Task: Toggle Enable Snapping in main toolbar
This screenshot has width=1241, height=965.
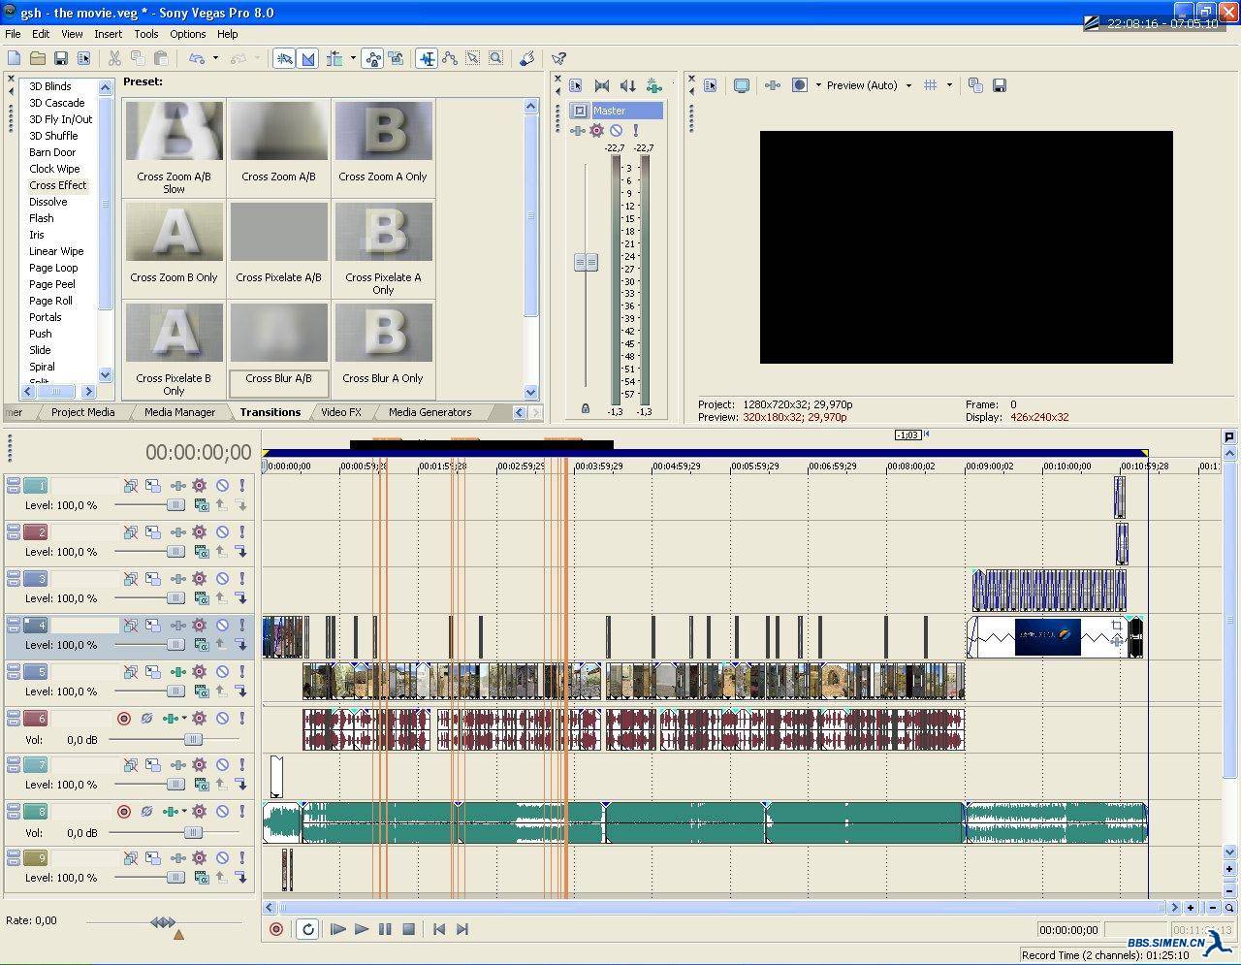Action: 284,59
